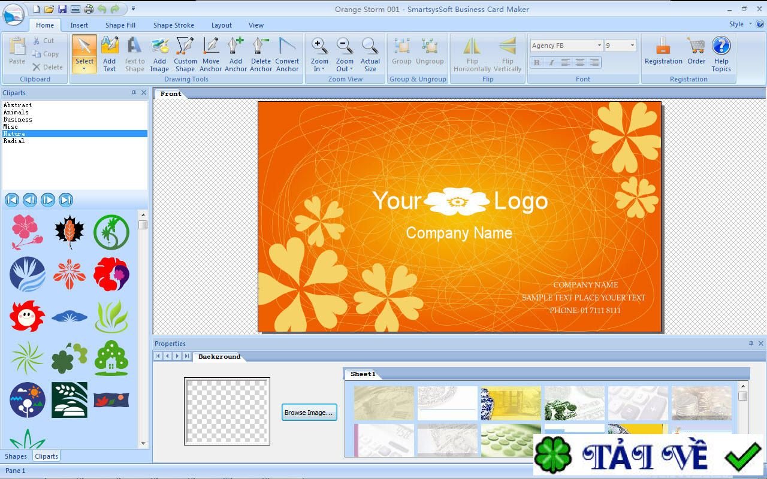Unpin the Cliparts panel
The width and height of the screenshot is (767, 479).
coord(134,93)
